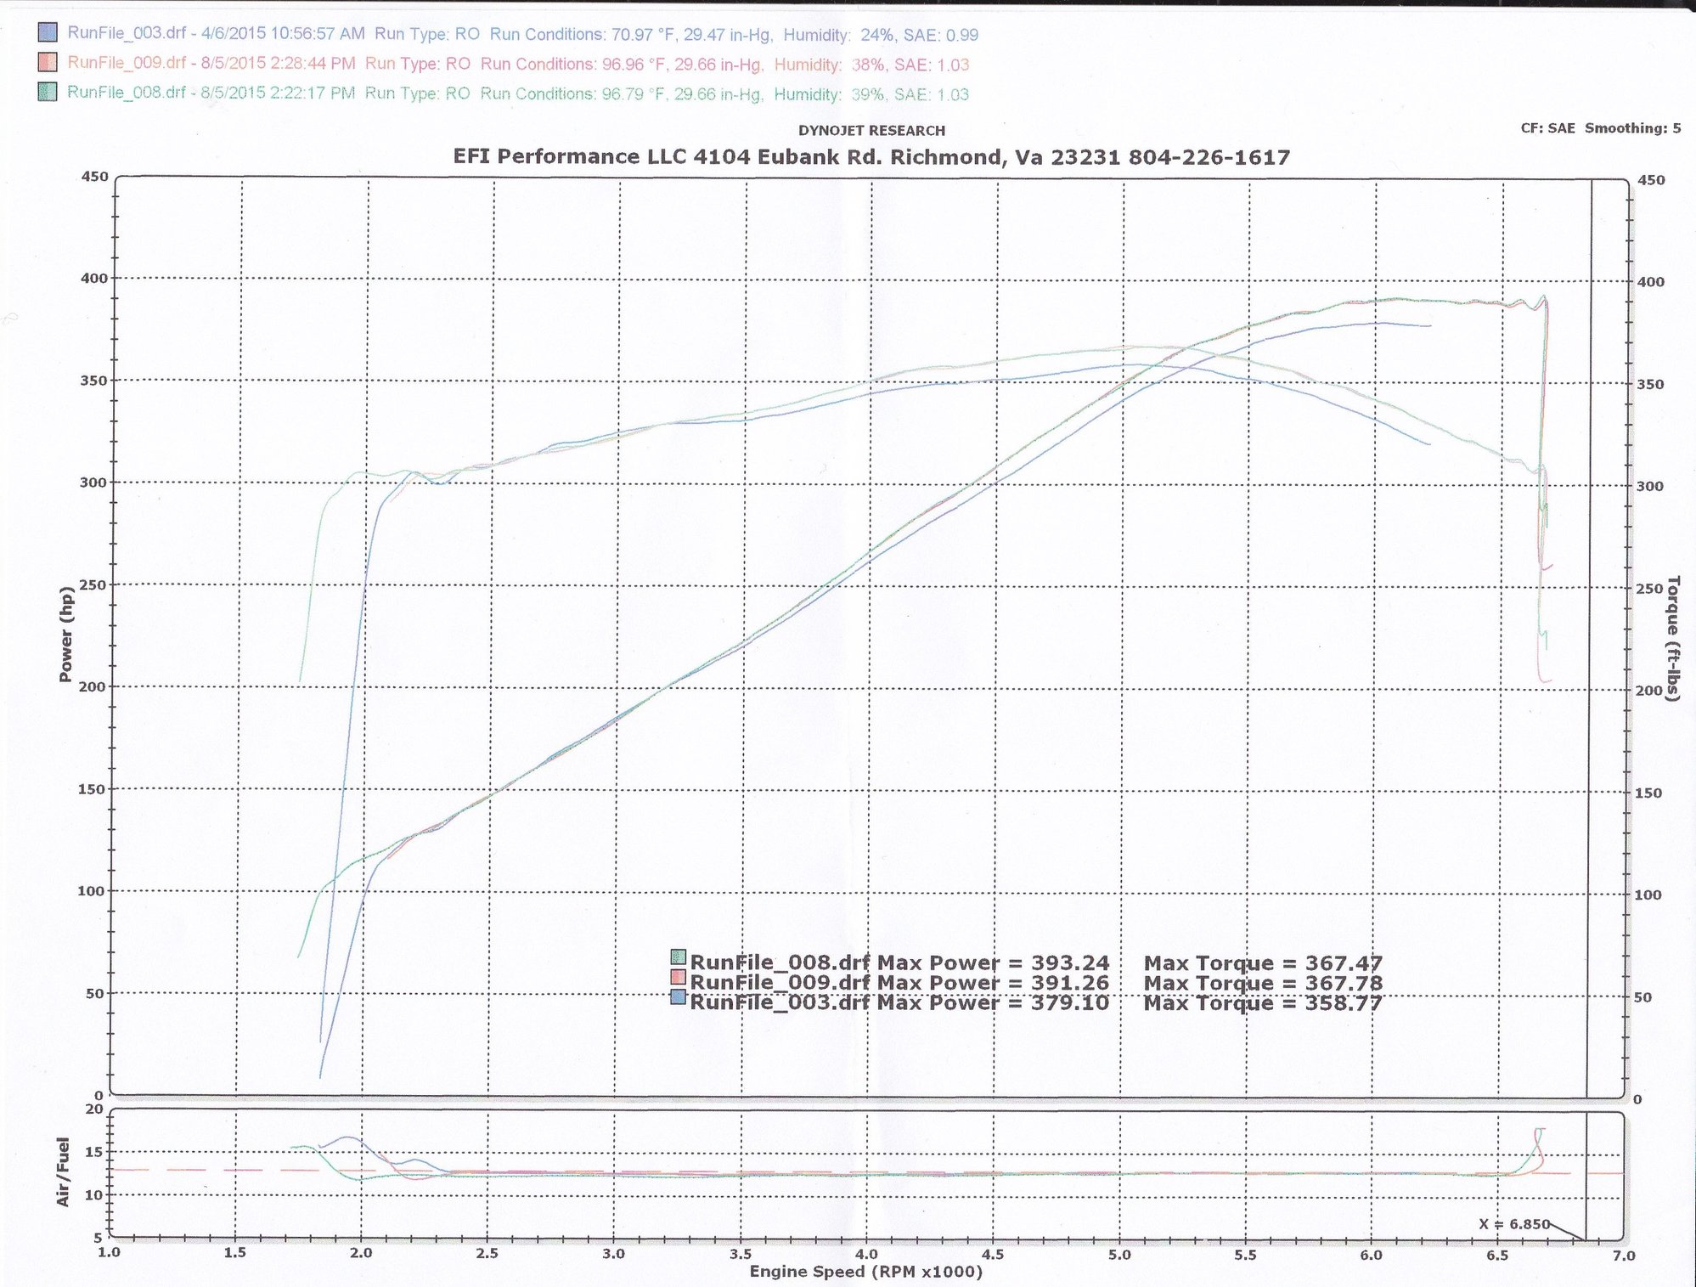Select the RunFile_009.drf header text
The width and height of the screenshot is (1696, 1287).
(127, 63)
